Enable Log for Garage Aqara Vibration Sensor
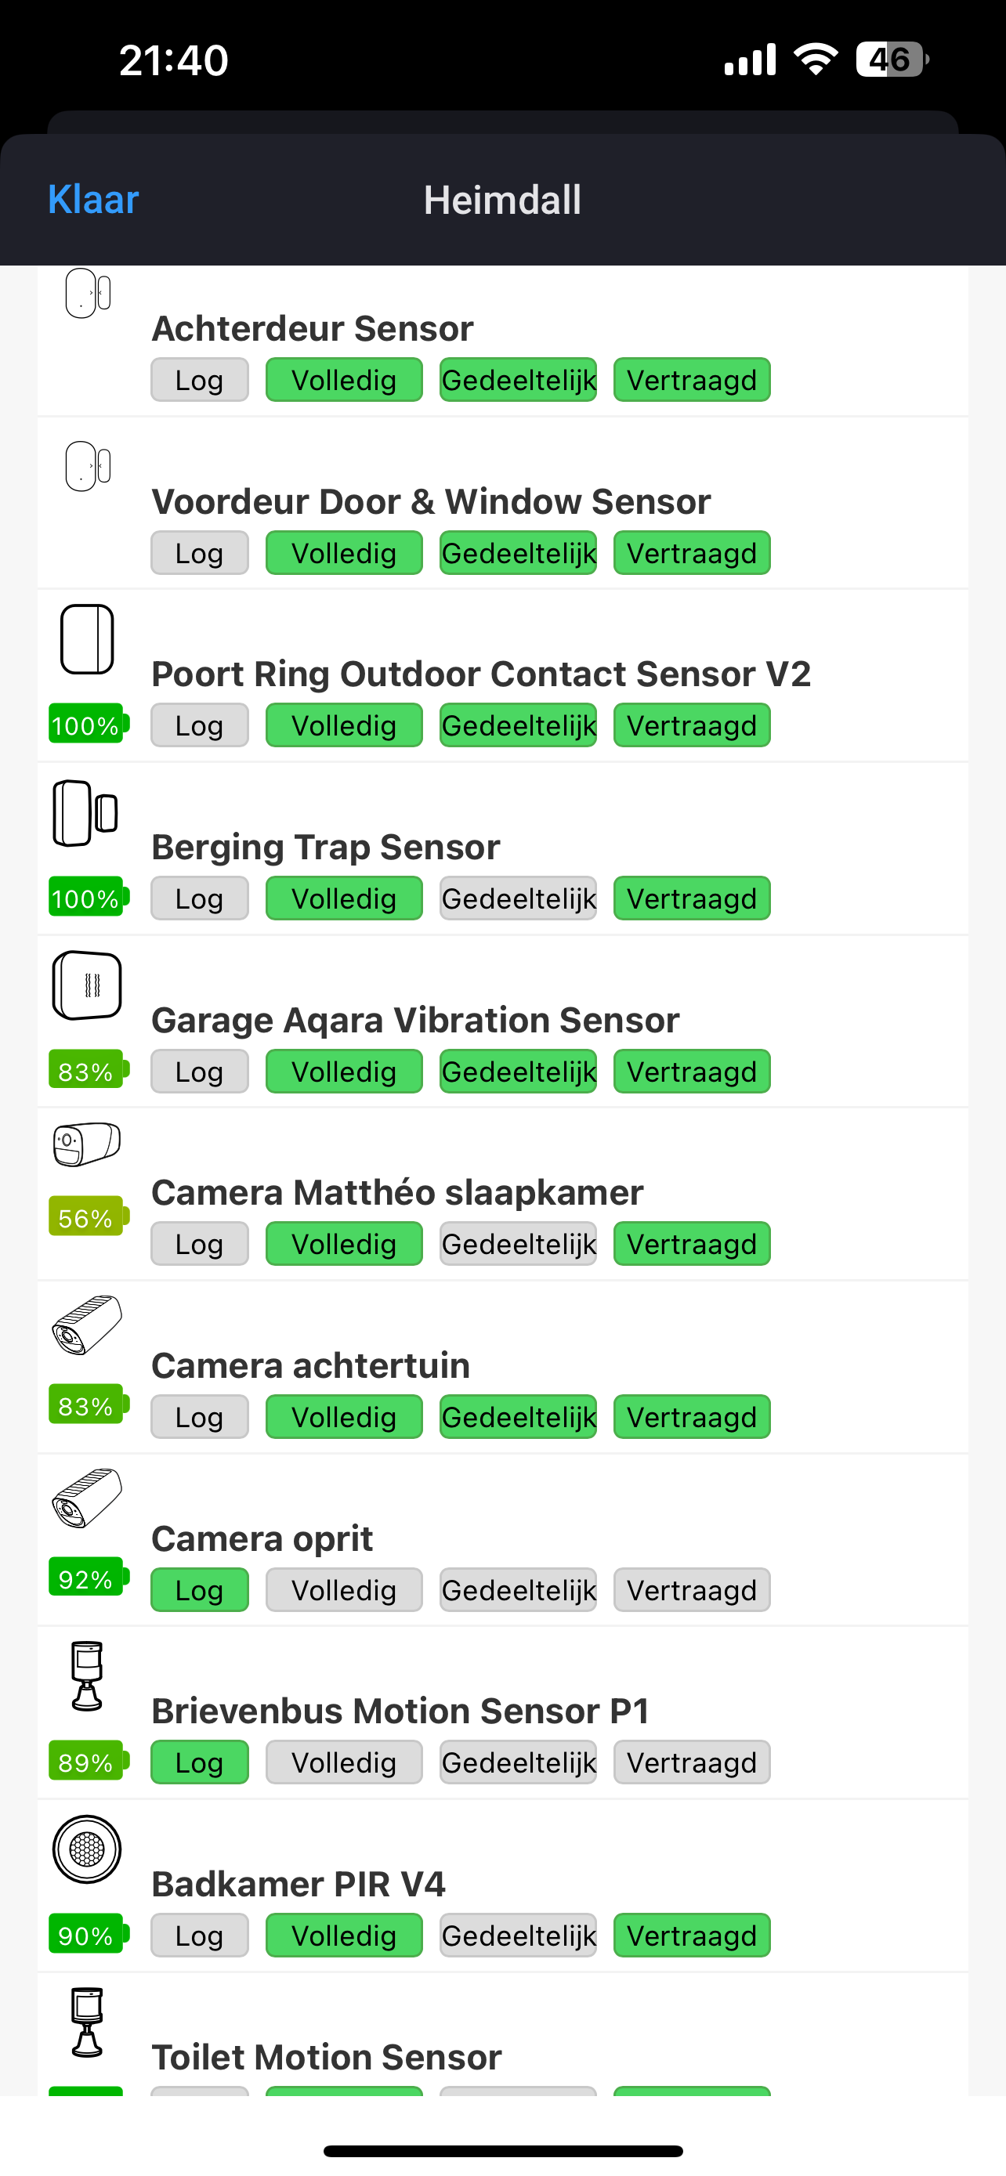This screenshot has width=1006, height=2176. point(199,1072)
